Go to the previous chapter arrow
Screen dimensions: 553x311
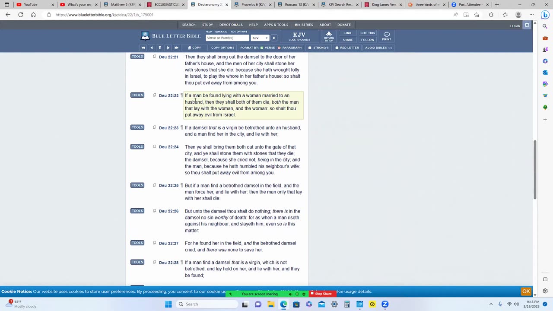151,48
